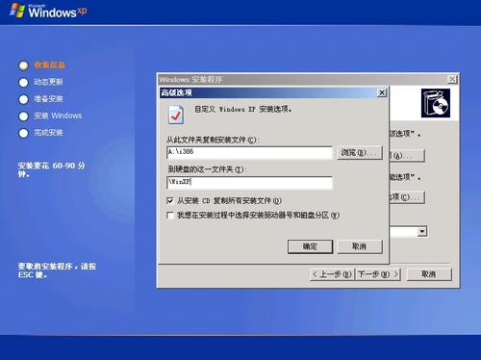The image size is (481, 360).
Task: Click the Windows XP logo
Action: click(x=48, y=11)
